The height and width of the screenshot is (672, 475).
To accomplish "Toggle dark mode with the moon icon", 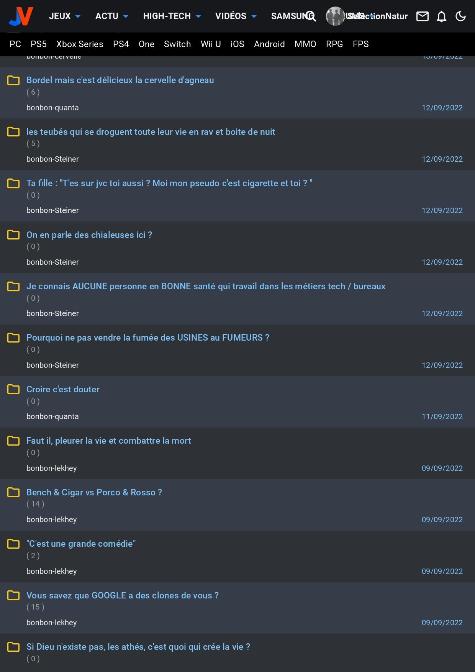I will [x=460, y=16].
